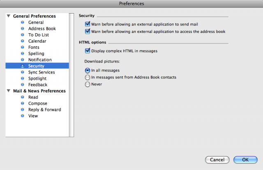Click the bullet icon beside View

click(23, 116)
